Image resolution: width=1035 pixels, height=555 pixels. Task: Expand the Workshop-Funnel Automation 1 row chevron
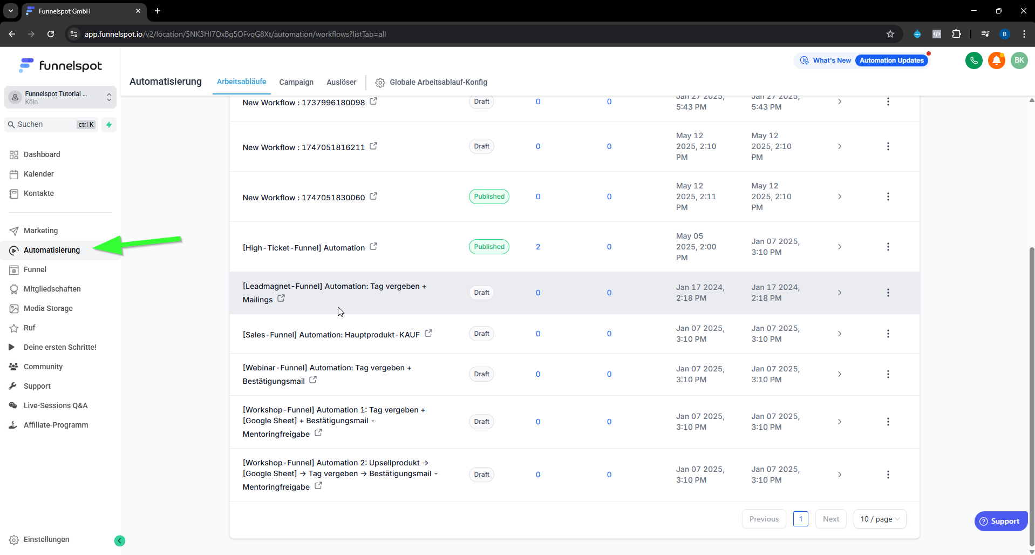pyautogui.click(x=840, y=422)
